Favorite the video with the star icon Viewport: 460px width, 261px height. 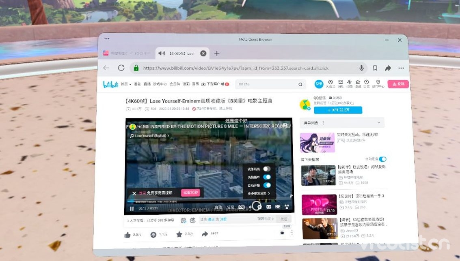(179, 234)
